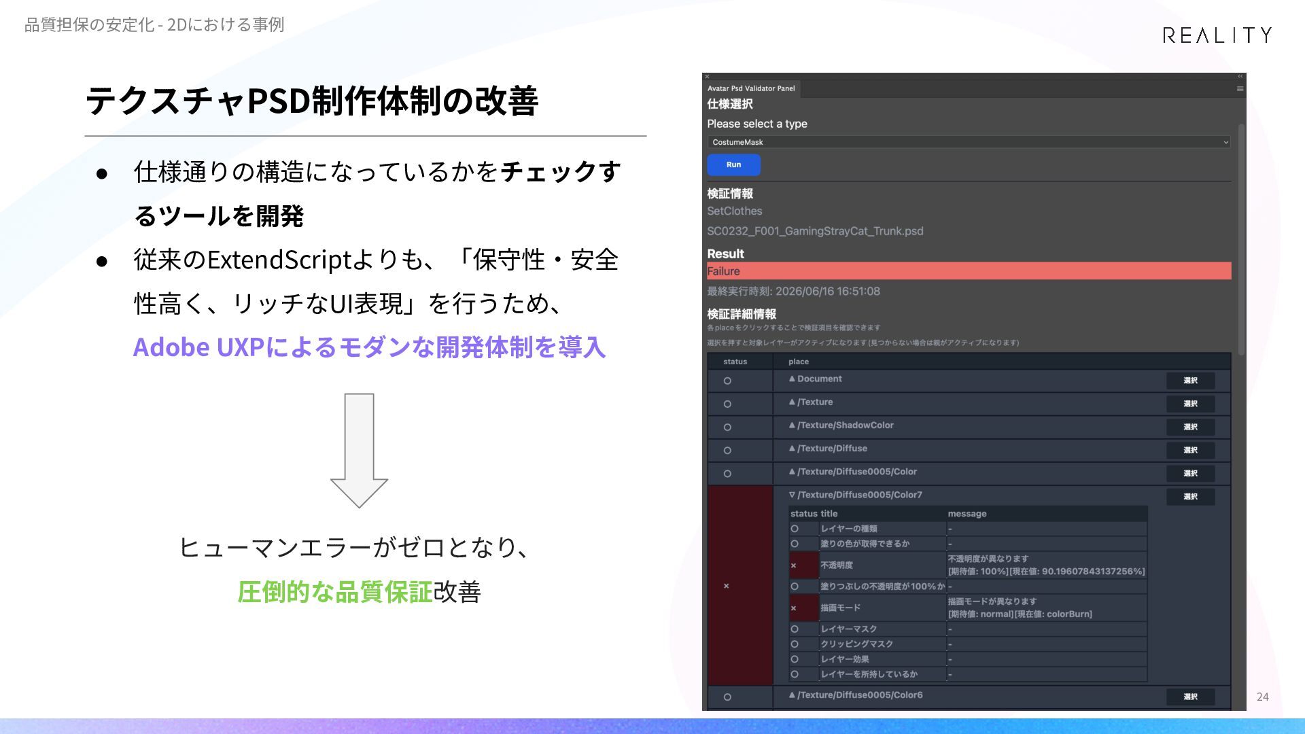
Task: Open the CostumeMask type dropdown
Action: (969, 142)
